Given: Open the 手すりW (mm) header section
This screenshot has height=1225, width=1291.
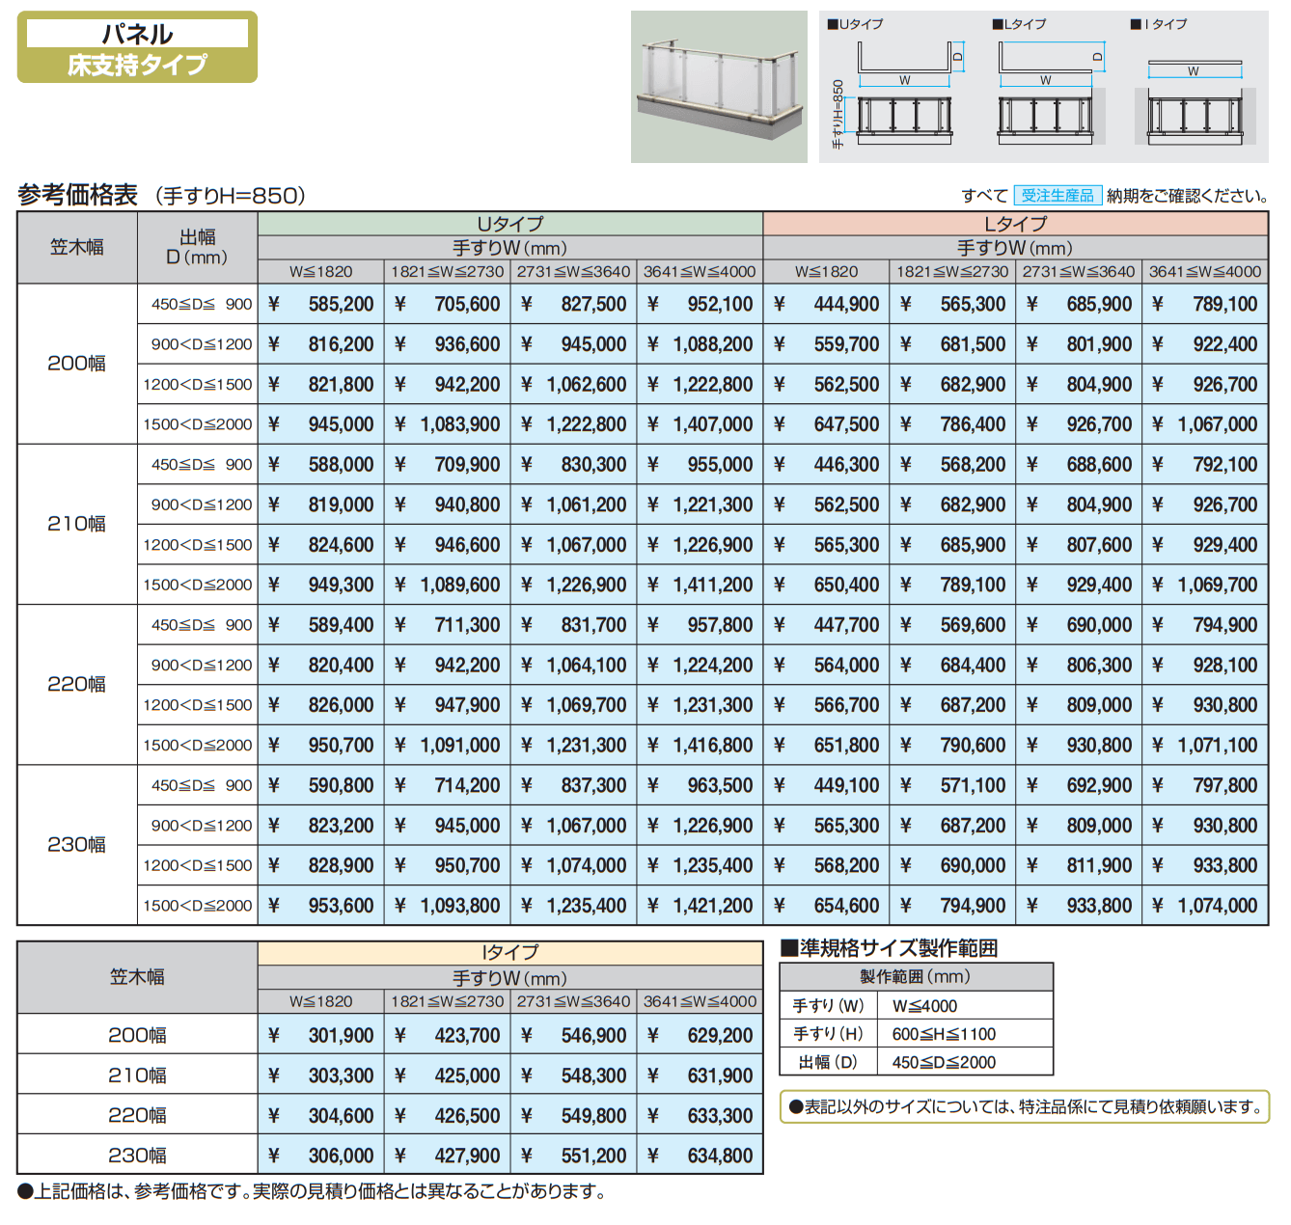Looking at the screenshot, I should [508, 247].
